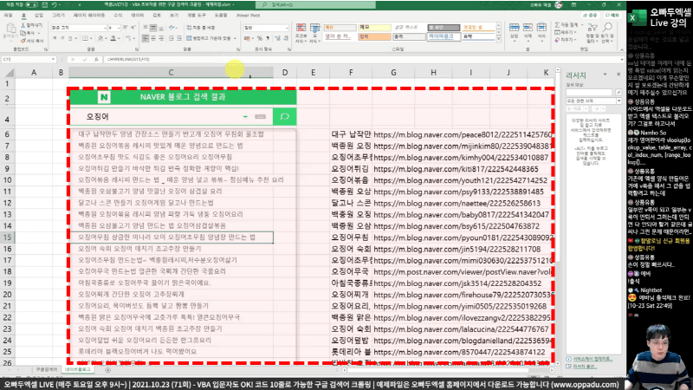Open the 오징어 search keyword dropdown arrow

[x=245, y=117]
